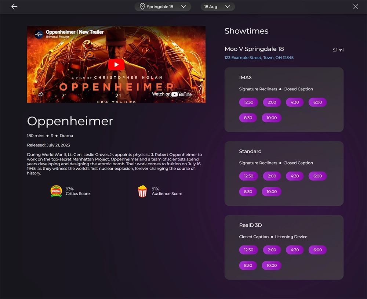This screenshot has width=367, height=299.
Task: Select Standard 2:00 showtime
Action: tap(272, 176)
